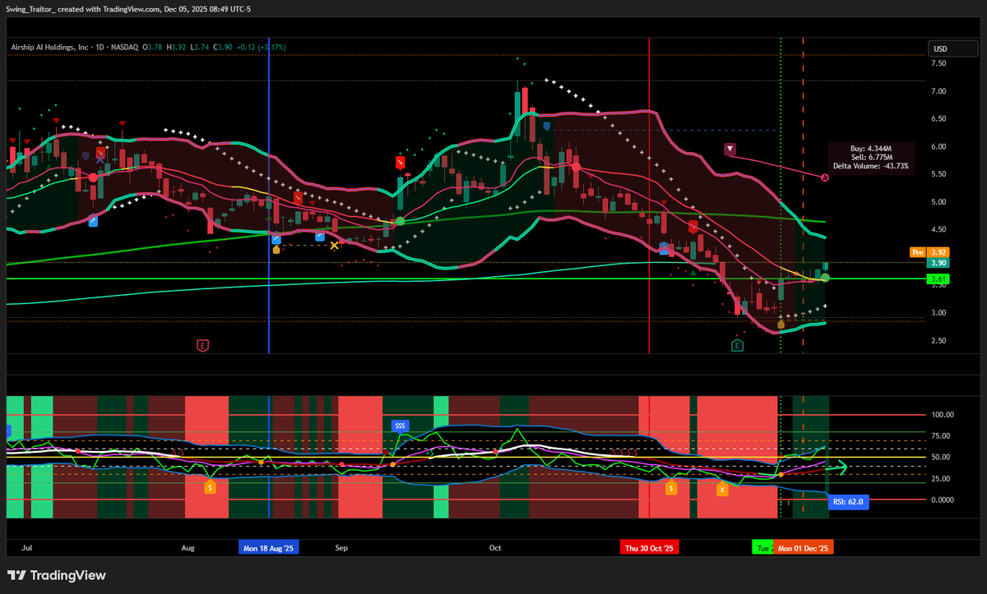Screen dimensions: 987x594
Task: Click the Oct month label
Action: coord(495,547)
